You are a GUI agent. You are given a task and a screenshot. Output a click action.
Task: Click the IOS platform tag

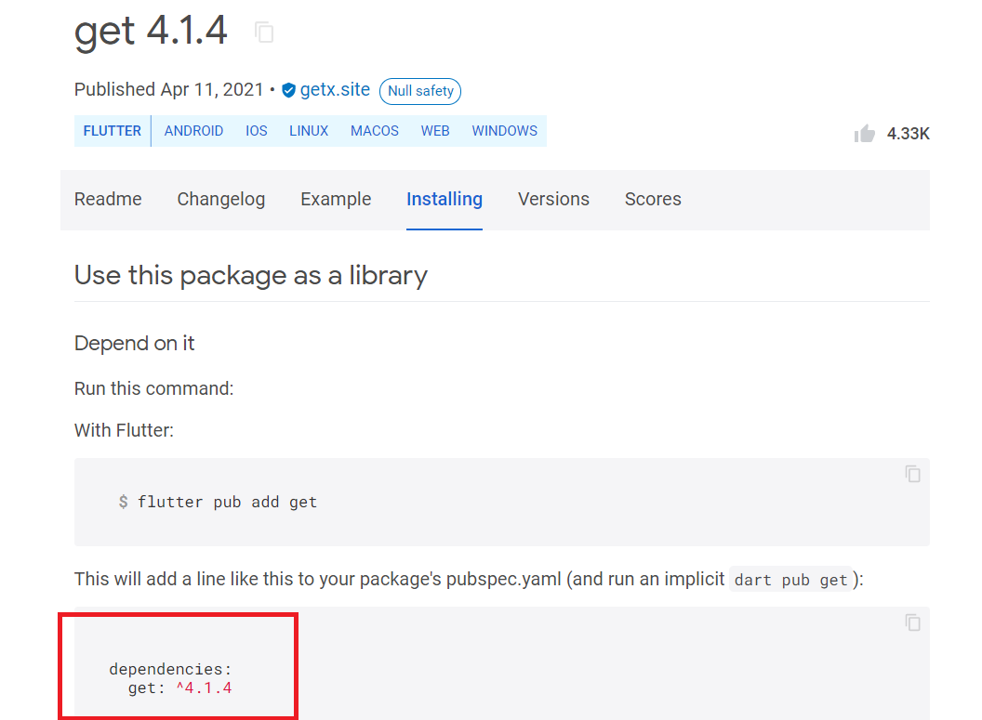[x=256, y=131]
